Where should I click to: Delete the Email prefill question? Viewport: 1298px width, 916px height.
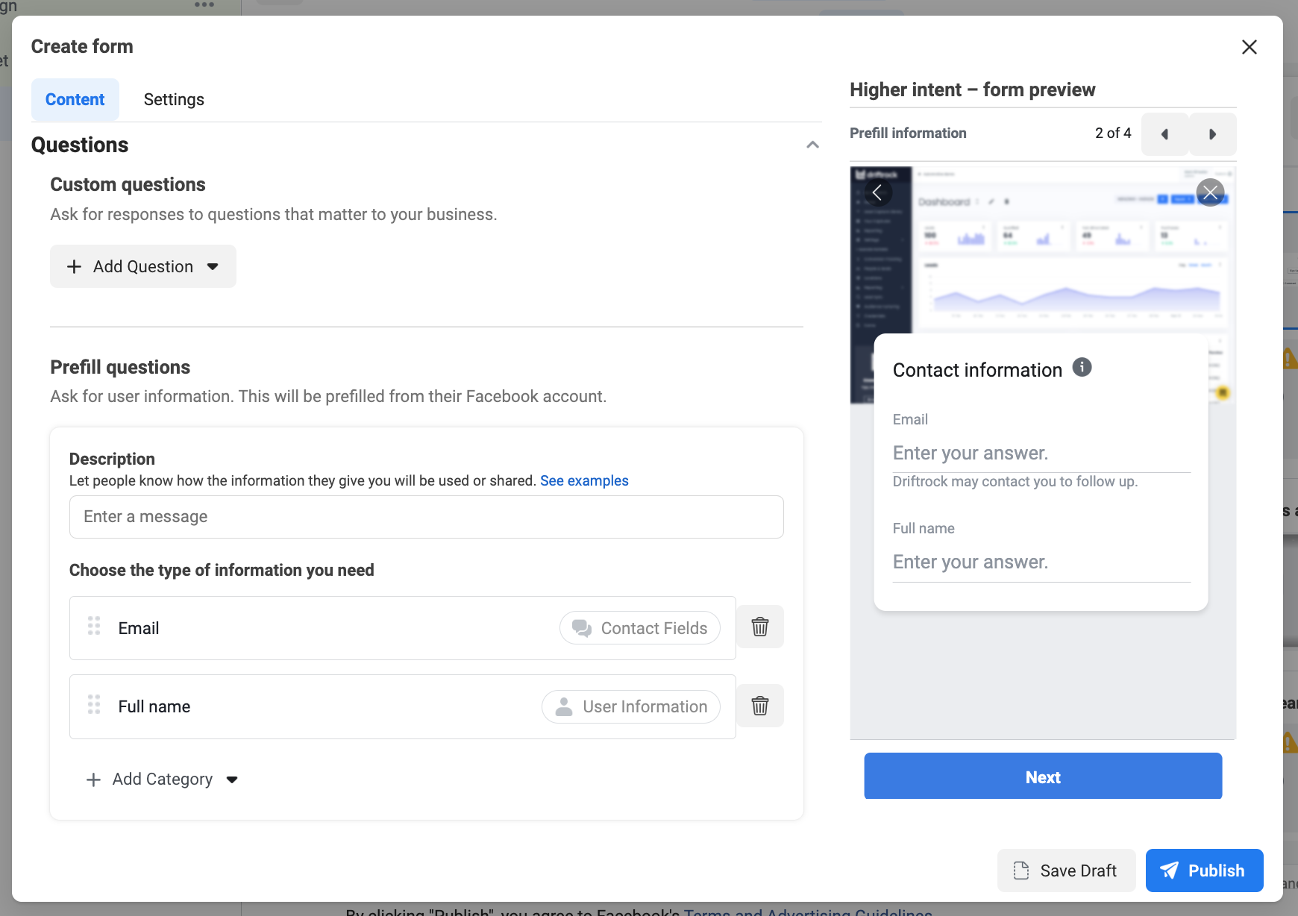tap(760, 627)
